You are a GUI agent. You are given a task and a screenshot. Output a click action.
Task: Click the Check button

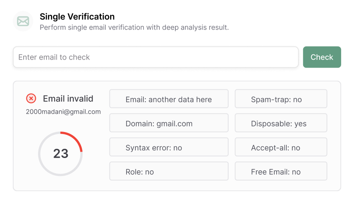[322, 57]
